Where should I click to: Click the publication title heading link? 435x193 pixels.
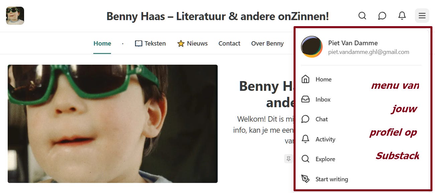(x=218, y=16)
